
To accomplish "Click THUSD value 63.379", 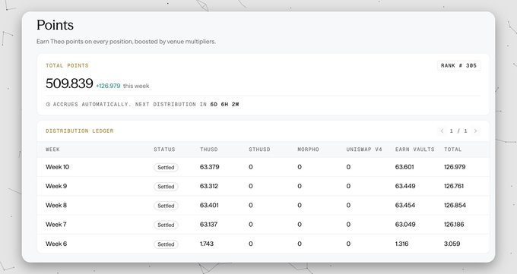I will click(x=209, y=167).
